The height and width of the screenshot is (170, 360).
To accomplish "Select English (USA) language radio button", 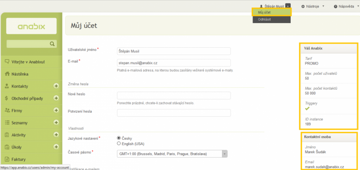I will [119, 144].
